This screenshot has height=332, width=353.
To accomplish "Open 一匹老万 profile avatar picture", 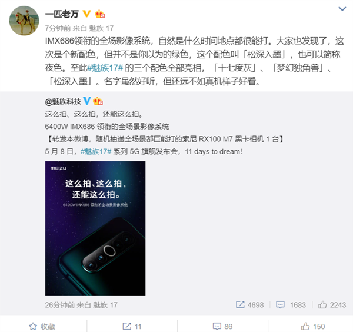I will pyautogui.click(x=24, y=21).
